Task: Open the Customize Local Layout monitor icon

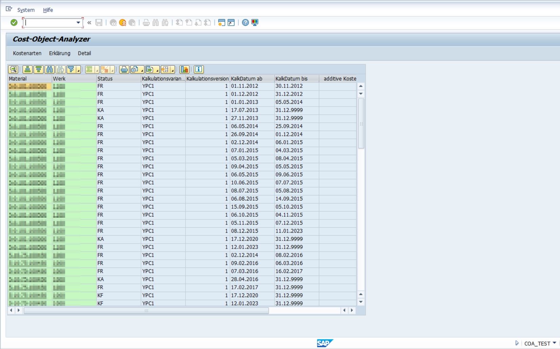Action: (255, 23)
